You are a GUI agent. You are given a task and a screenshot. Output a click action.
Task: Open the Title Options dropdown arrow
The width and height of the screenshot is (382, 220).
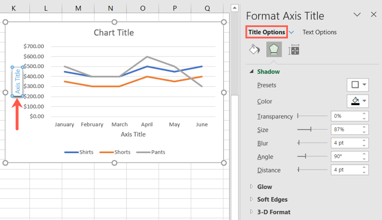click(x=291, y=32)
